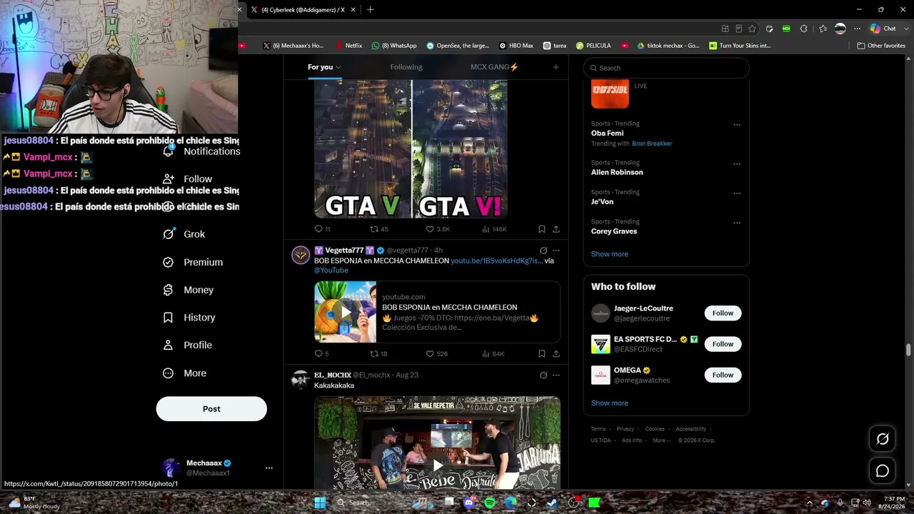The height and width of the screenshot is (514, 914).
Task: Open Profile in the sidebar
Action: (x=188, y=346)
